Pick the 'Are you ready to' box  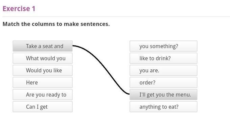[43, 95]
